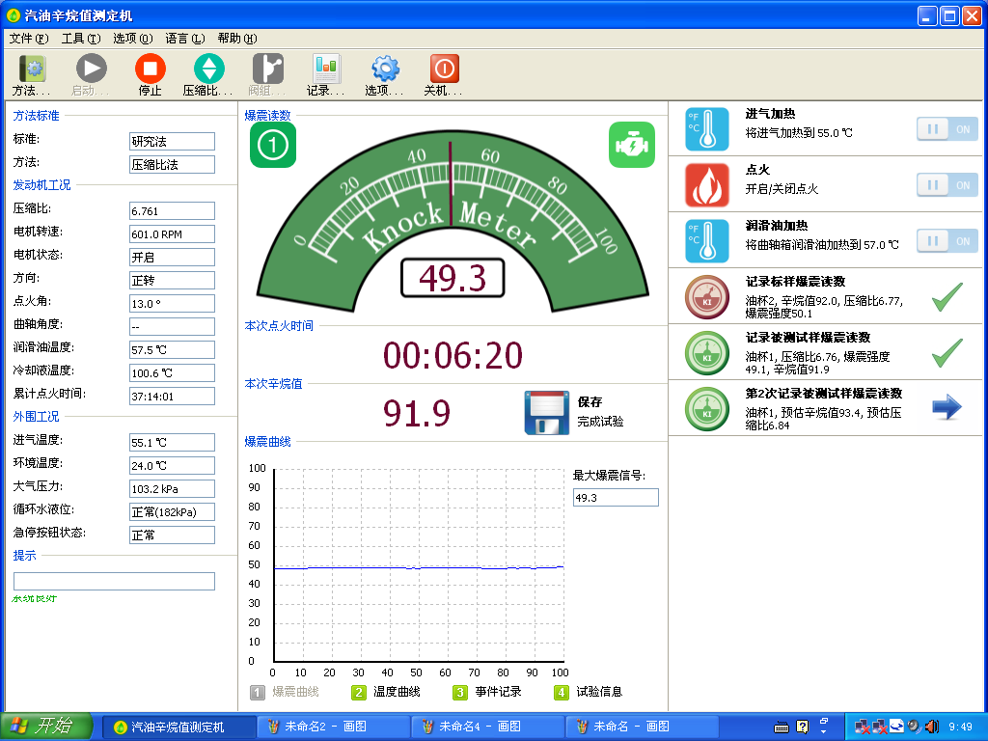Click the ignition timer 00:06:20
The image size is (988, 741).
coord(453,355)
